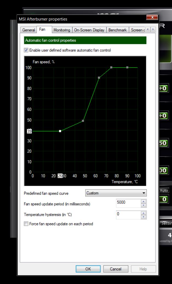Increase the temperature hysteresis value

coord(144,213)
